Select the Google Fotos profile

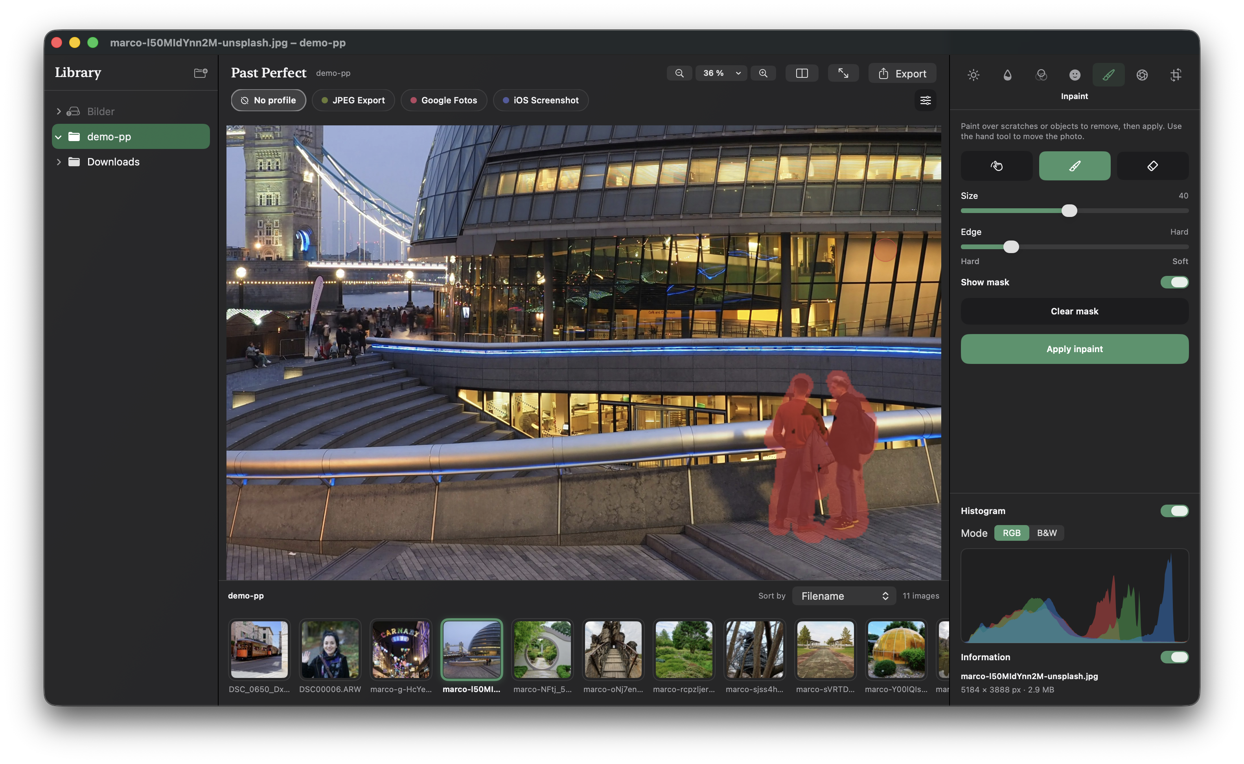pyautogui.click(x=443, y=100)
